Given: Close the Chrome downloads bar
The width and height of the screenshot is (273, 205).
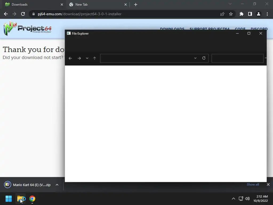Looking at the screenshot, I should coord(268,184).
